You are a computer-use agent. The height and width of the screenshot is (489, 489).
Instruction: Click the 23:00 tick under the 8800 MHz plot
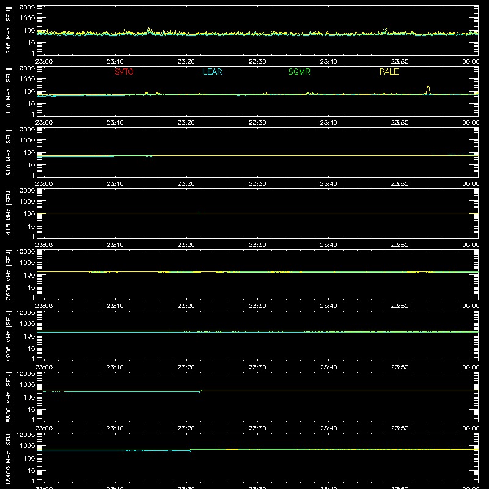coord(44,428)
